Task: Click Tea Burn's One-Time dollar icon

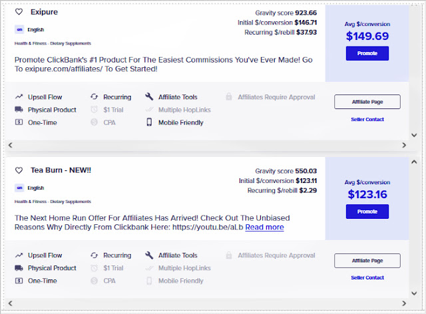Action: (19, 281)
